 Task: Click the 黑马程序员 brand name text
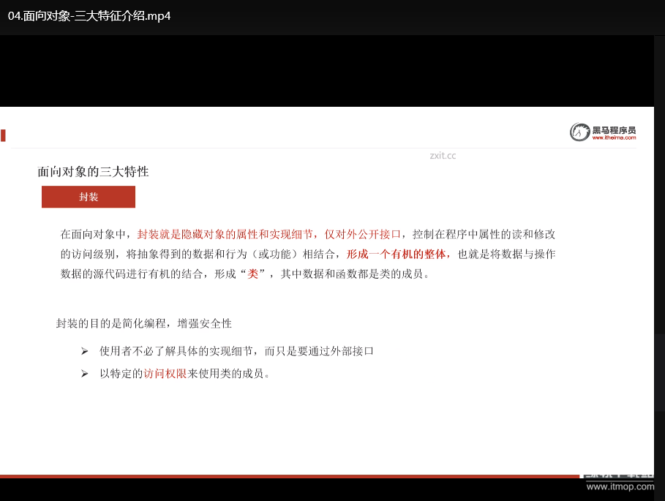pos(614,129)
